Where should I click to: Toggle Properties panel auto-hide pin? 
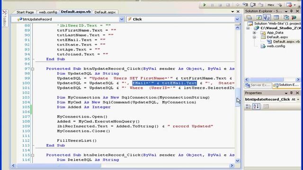292,93
